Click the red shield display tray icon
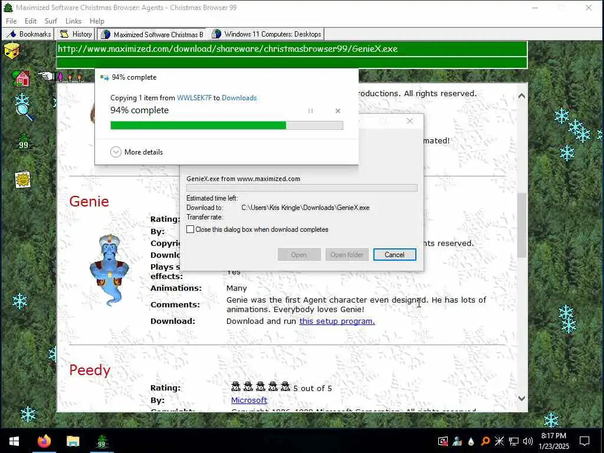604x453 pixels. [443, 441]
